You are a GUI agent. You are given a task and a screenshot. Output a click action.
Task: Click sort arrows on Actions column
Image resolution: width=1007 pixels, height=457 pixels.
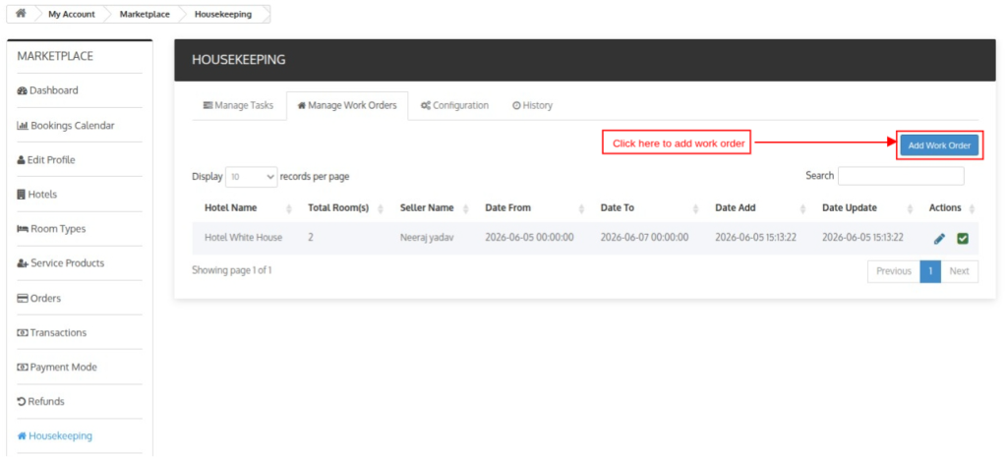pyautogui.click(x=972, y=208)
